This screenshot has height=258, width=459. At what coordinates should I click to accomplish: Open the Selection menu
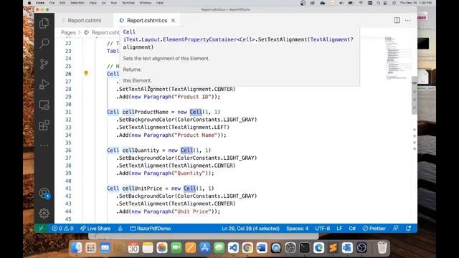point(77,3)
